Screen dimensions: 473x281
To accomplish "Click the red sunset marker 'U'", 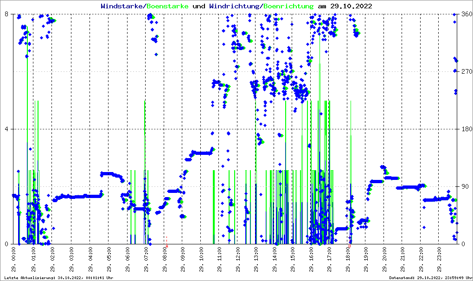I will (350, 246).
